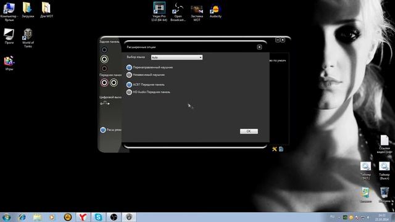Image resolution: width=395 pixels, height=222 pixels.
Task: Confirm advanced options with the OK button
Action: coord(249,131)
